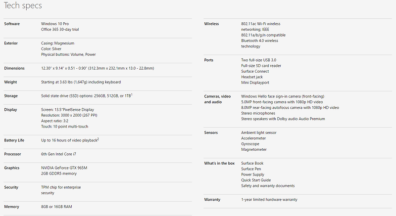Click the 8GB or 16GB RAM text
Viewport: 396px width, 216px height.
(x=56, y=206)
